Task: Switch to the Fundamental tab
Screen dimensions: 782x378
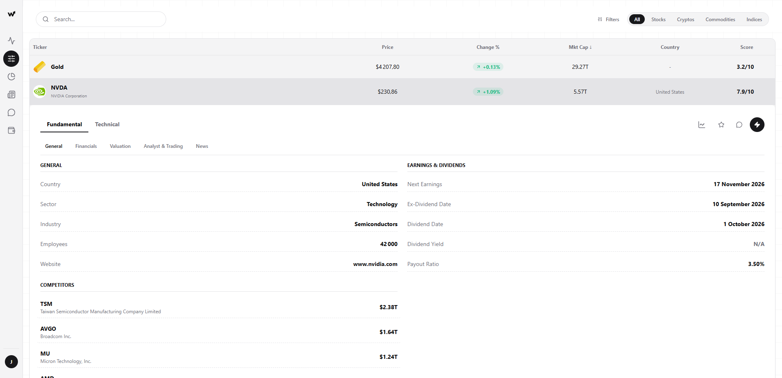Action: pyautogui.click(x=64, y=125)
